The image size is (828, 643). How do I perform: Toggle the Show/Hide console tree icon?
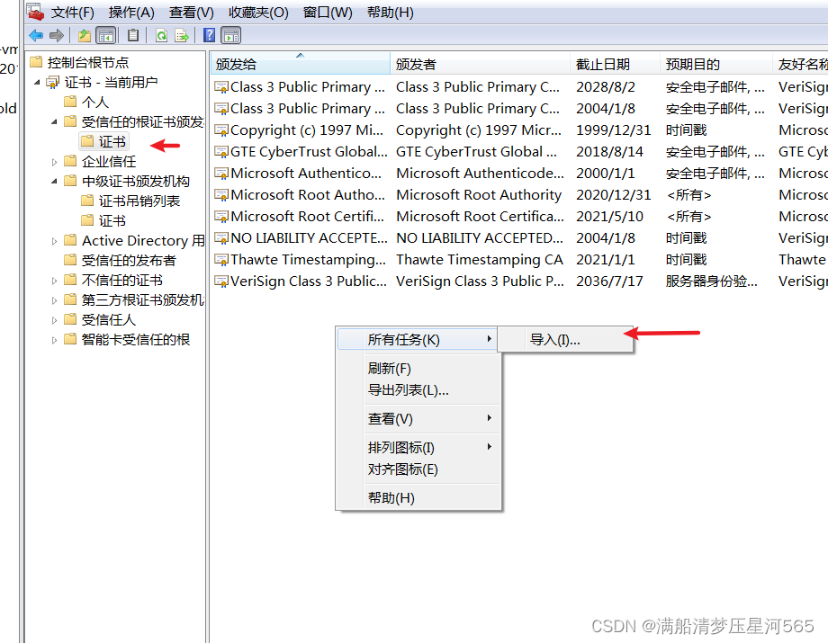point(106,35)
